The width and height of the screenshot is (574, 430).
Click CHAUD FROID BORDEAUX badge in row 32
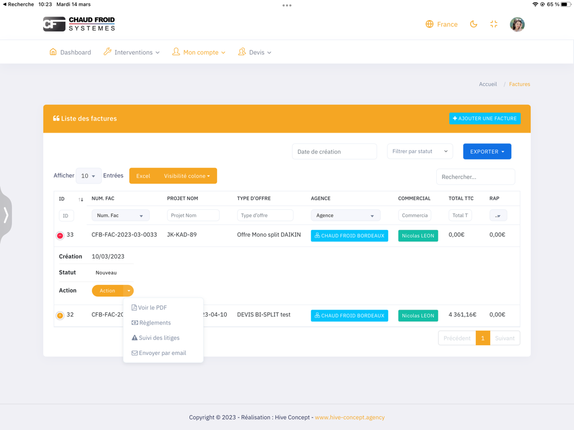point(349,315)
